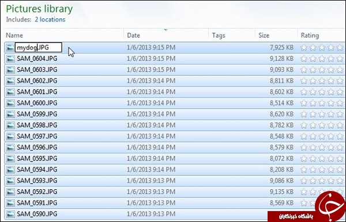Rate SAM_0598.JPG four stars
The width and height of the screenshot is (346, 222).
331,125
